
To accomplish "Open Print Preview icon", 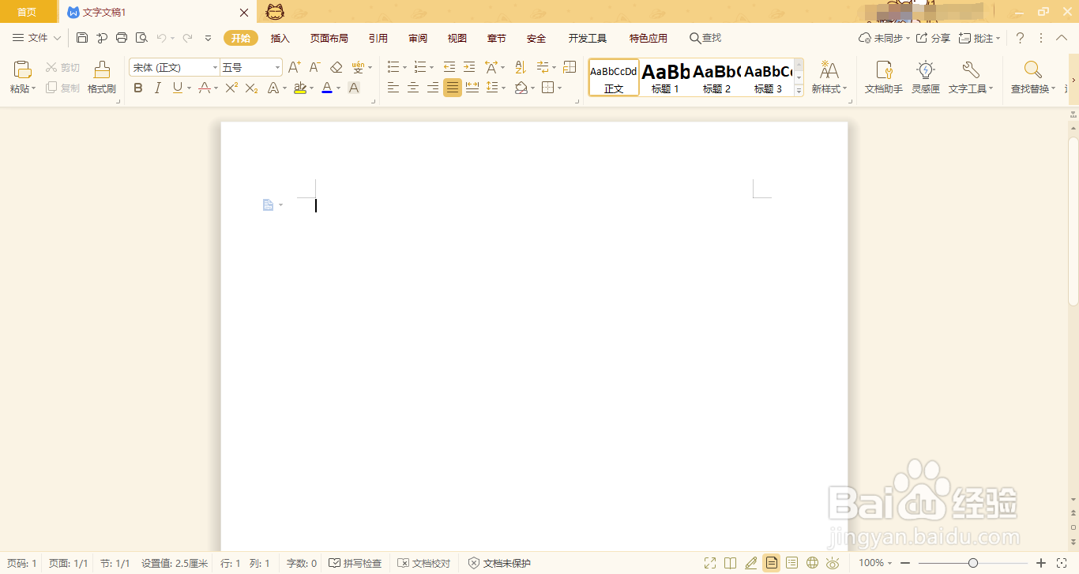I will 141,38.
